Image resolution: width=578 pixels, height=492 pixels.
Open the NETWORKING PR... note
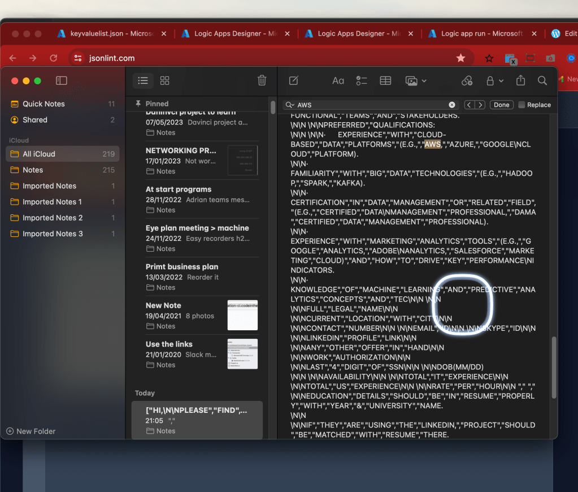click(197, 161)
